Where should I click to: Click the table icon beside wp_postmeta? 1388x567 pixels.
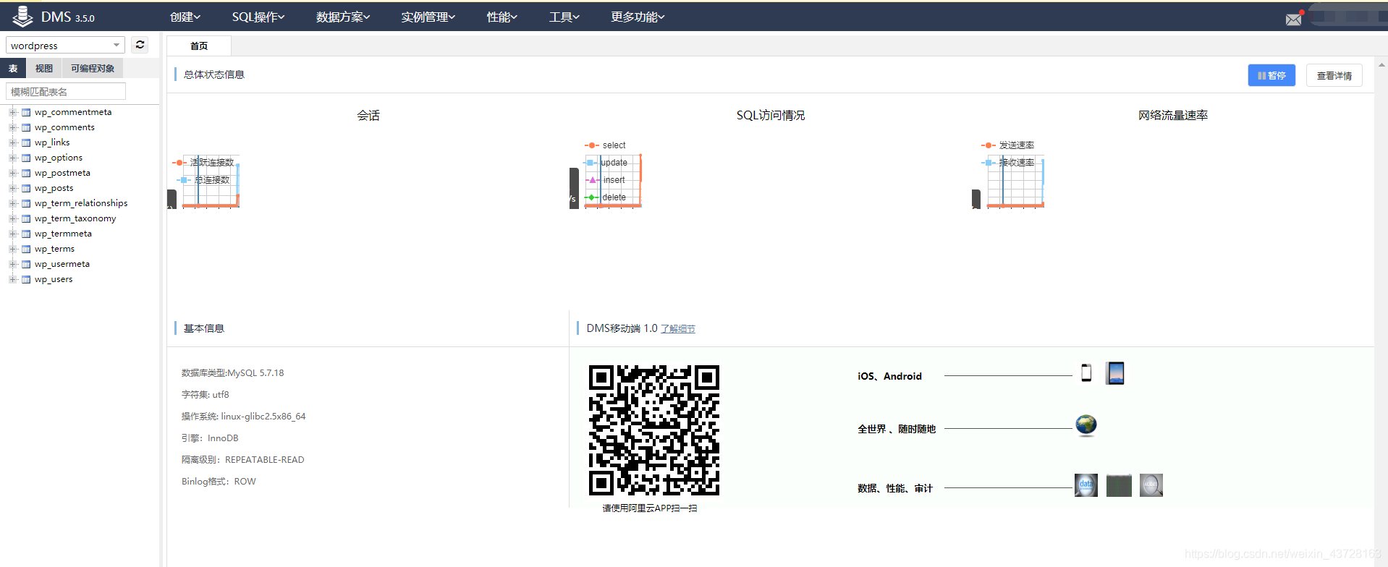pos(26,173)
